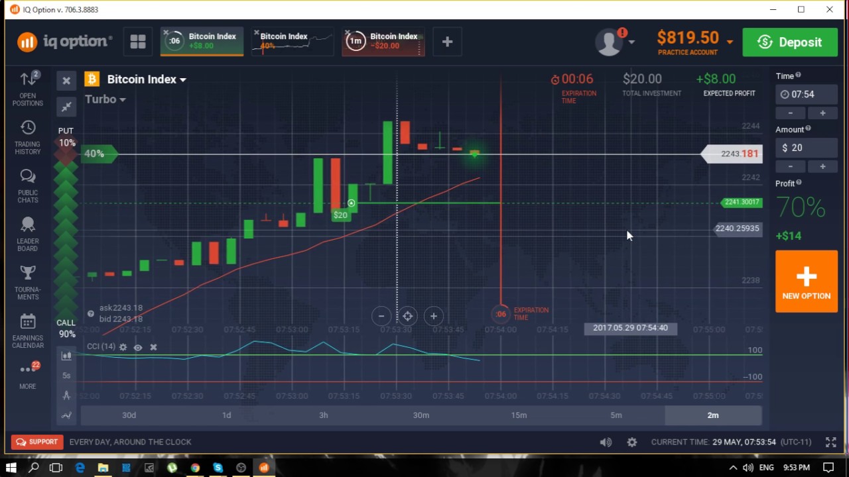Viewport: 849px width, 477px height.
Task: Open the drawing tools compass icon
Action: (66, 396)
